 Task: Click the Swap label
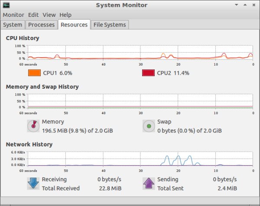point(164,122)
